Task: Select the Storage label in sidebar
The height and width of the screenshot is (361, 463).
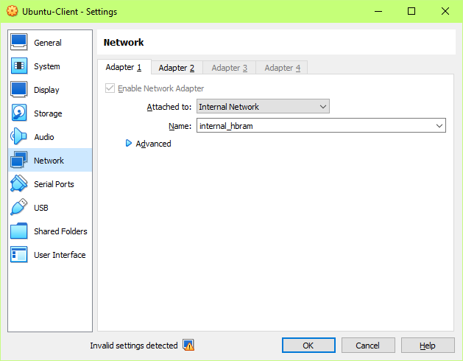Action: 48,113
